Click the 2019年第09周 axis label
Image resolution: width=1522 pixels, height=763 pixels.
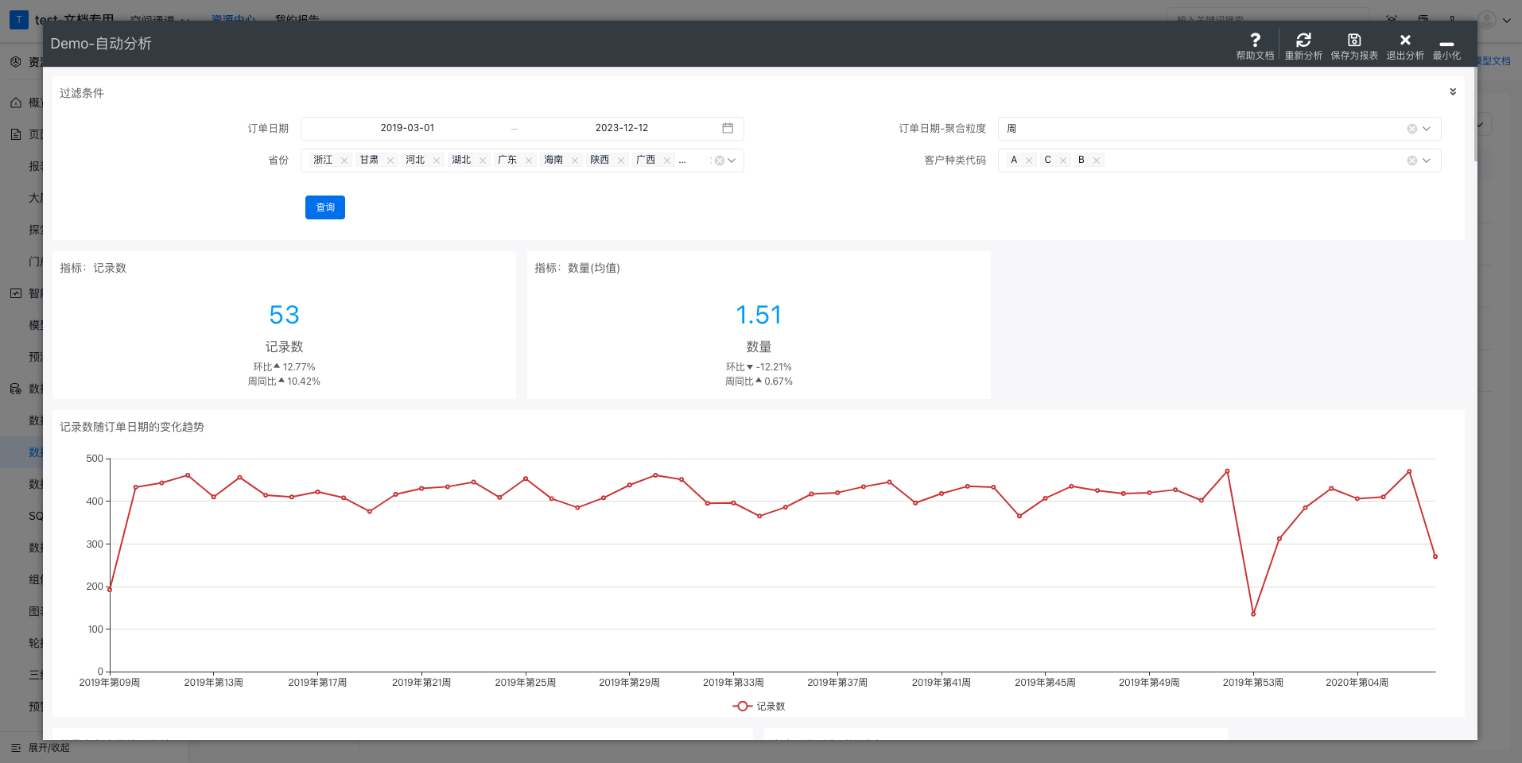(x=110, y=683)
